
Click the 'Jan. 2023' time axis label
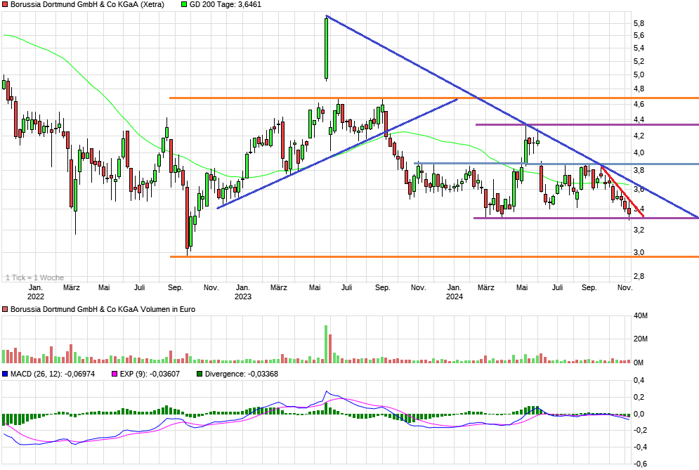(243, 292)
